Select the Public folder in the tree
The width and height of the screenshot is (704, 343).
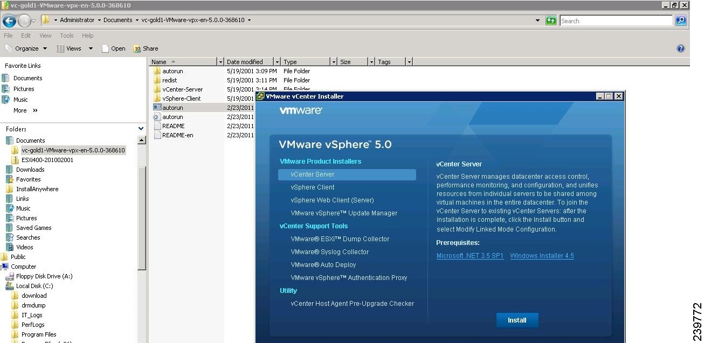coord(18,257)
